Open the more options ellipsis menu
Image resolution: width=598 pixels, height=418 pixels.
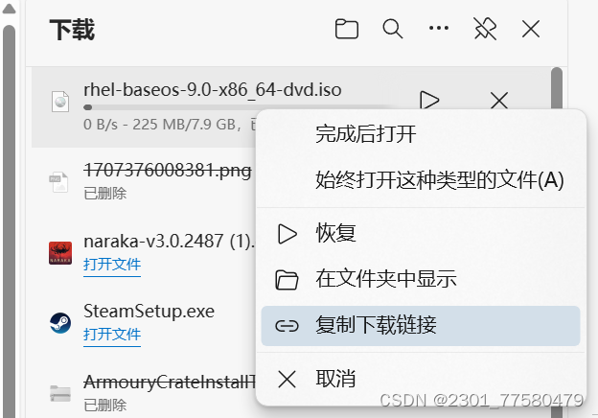(439, 28)
